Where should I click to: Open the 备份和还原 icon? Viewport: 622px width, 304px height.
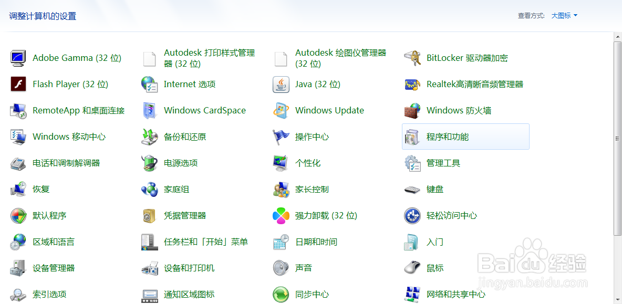point(150,137)
